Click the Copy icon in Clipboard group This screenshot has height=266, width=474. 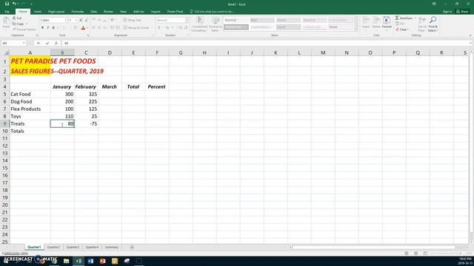[14, 24]
